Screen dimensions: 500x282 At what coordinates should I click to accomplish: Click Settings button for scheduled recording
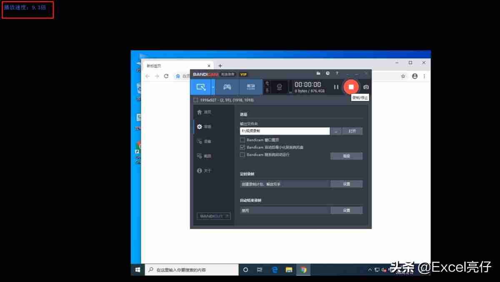tap(347, 184)
